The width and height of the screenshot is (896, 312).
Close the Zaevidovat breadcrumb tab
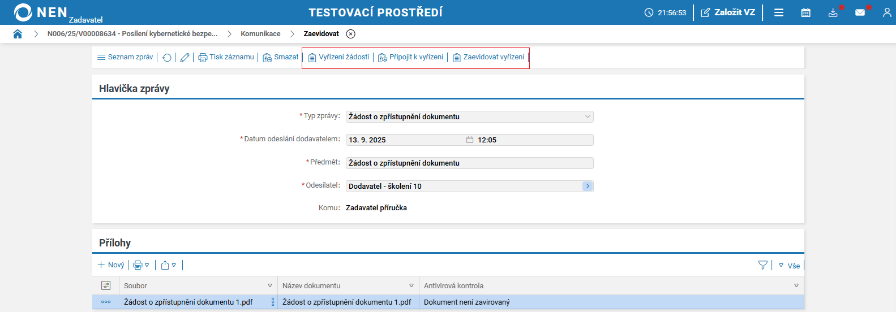click(x=351, y=34)
